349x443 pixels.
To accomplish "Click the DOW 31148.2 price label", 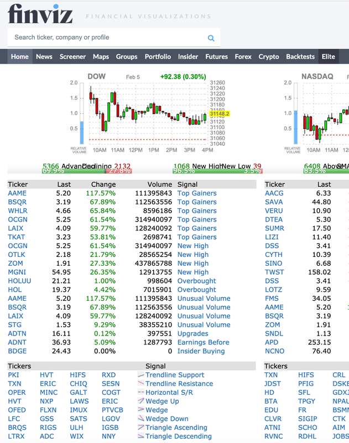I will point(220,114).
